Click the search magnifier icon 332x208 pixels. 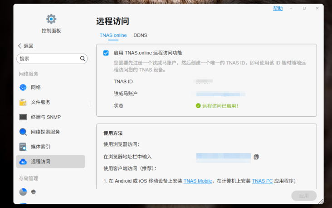(x=83, y=59)
